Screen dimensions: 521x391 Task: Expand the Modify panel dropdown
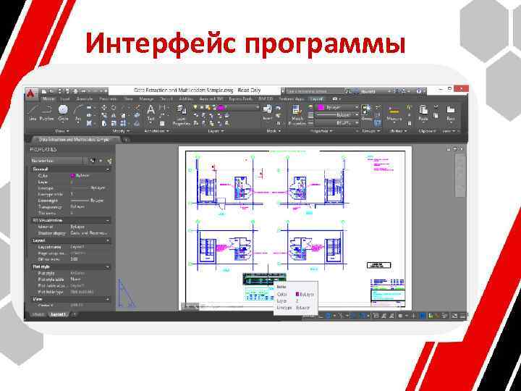click(x=120, y=131)
